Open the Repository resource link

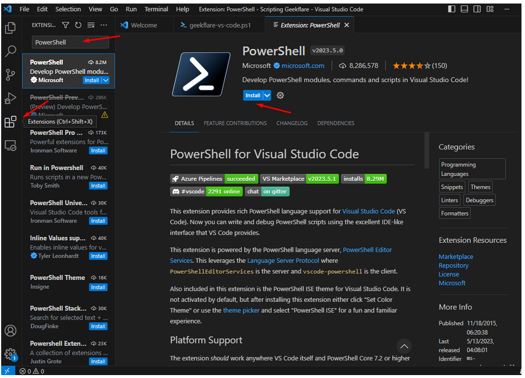click(x=454, y=265)
